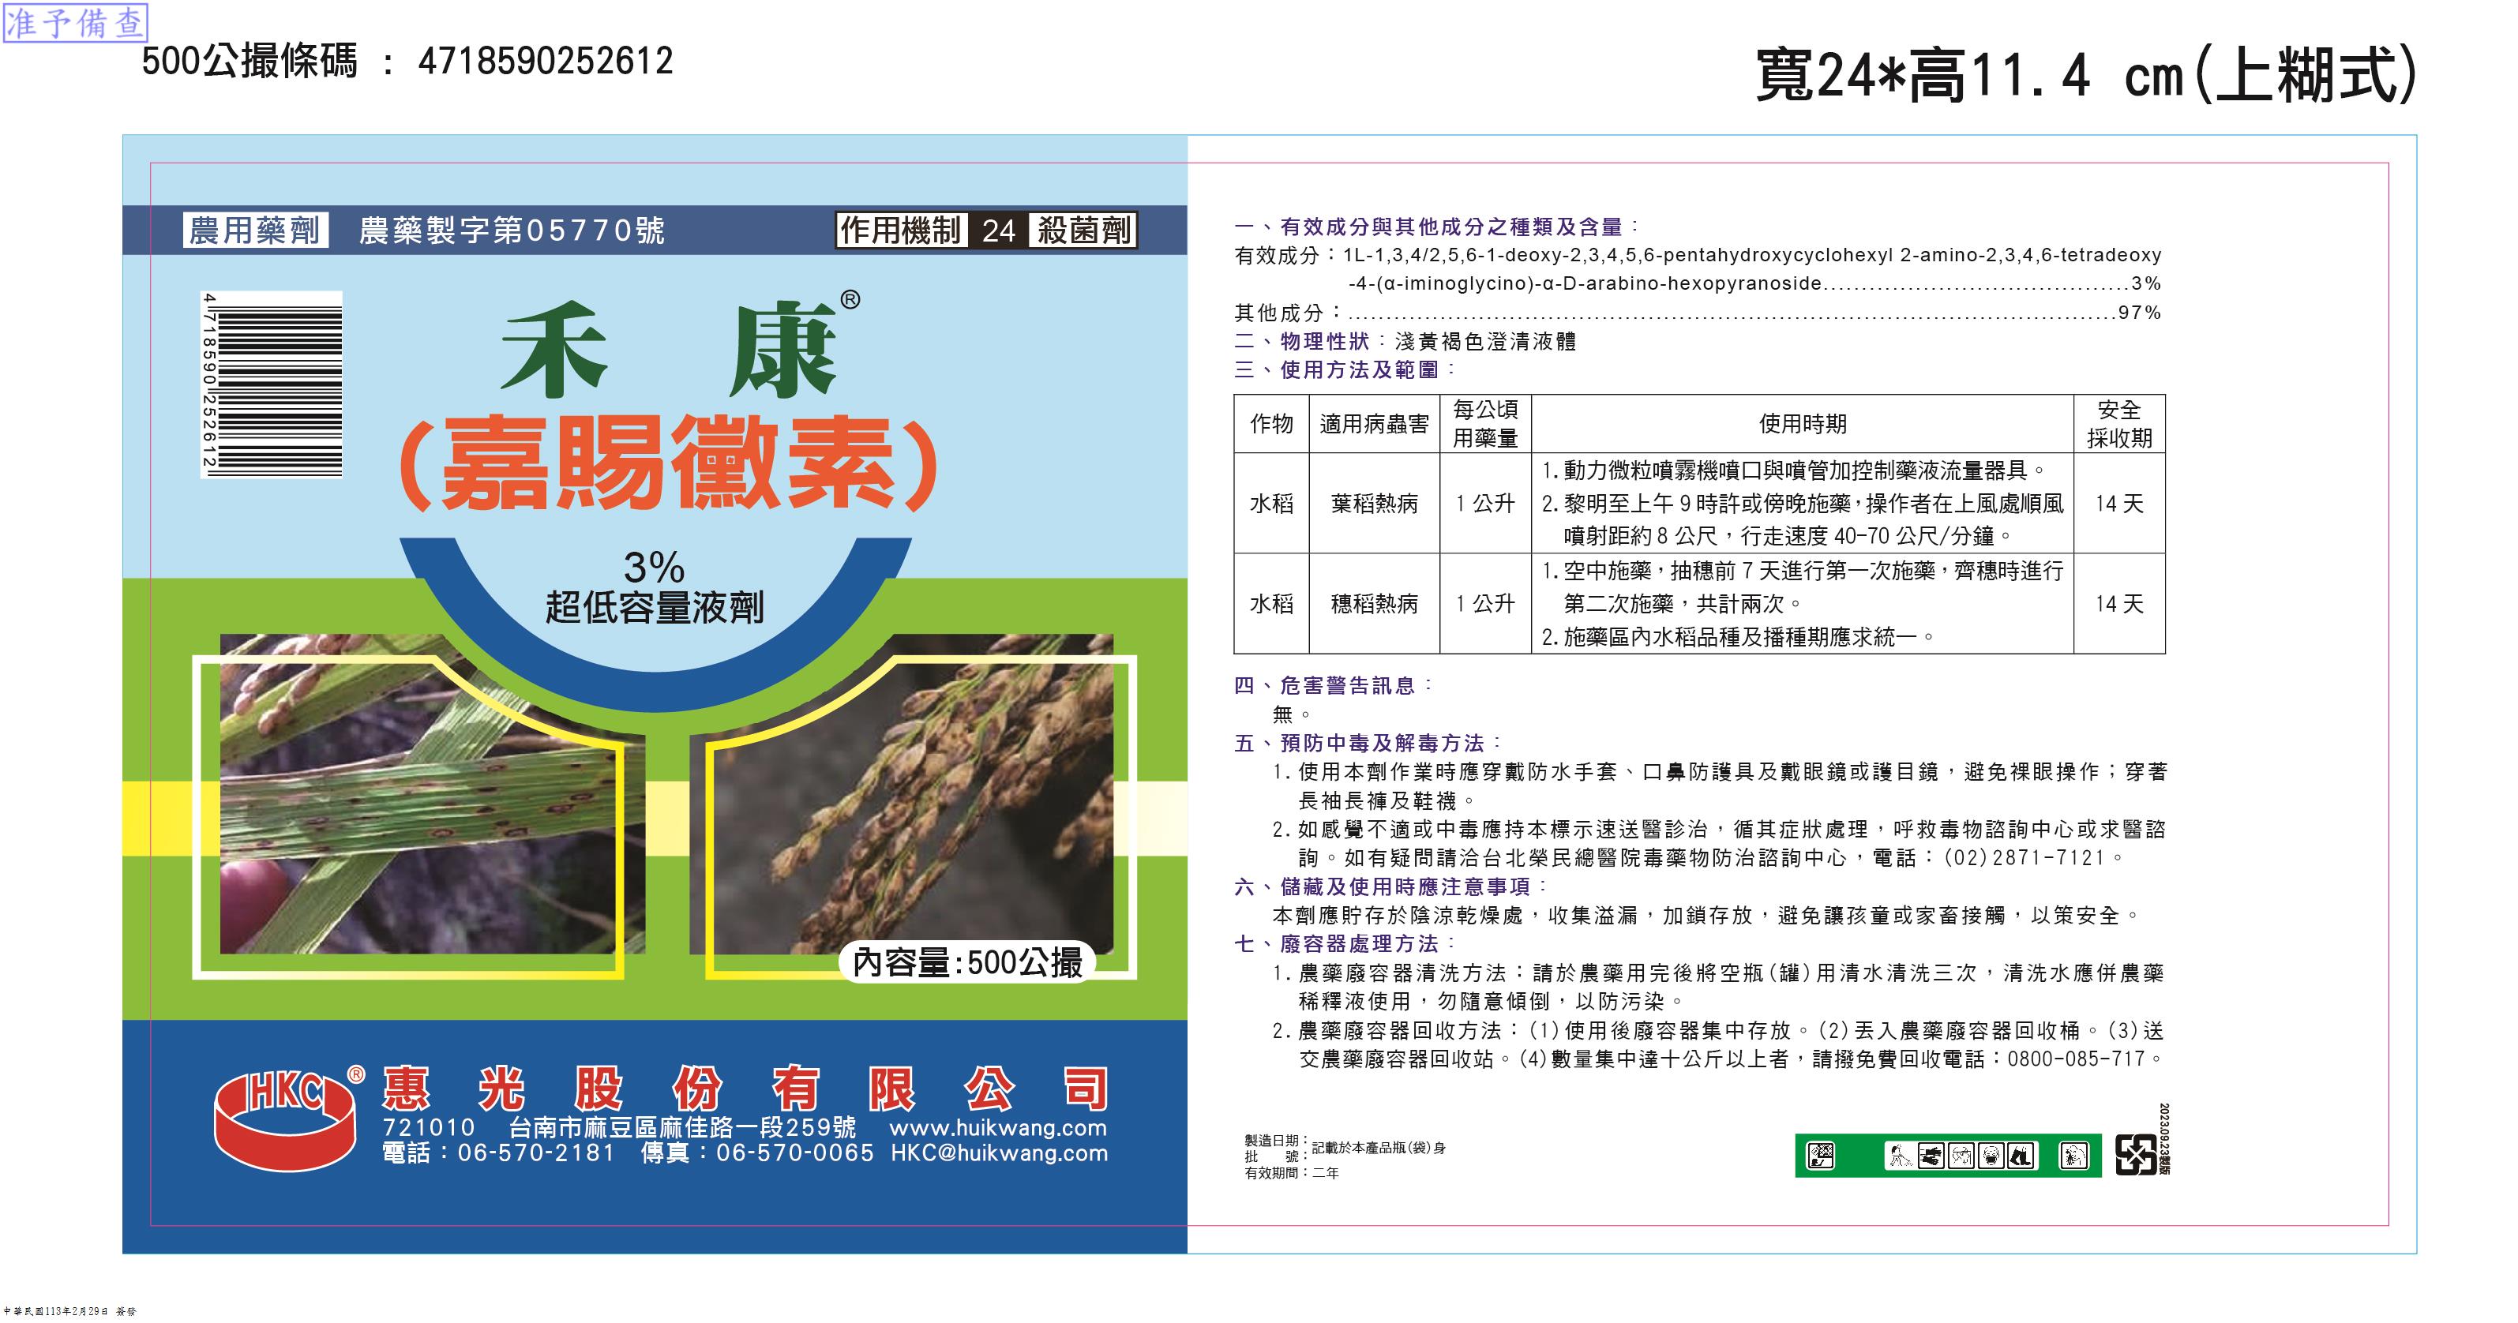Click the 准予備查 stamp
This screenshot has height=1323, width=2518.
tap(75, 24)
